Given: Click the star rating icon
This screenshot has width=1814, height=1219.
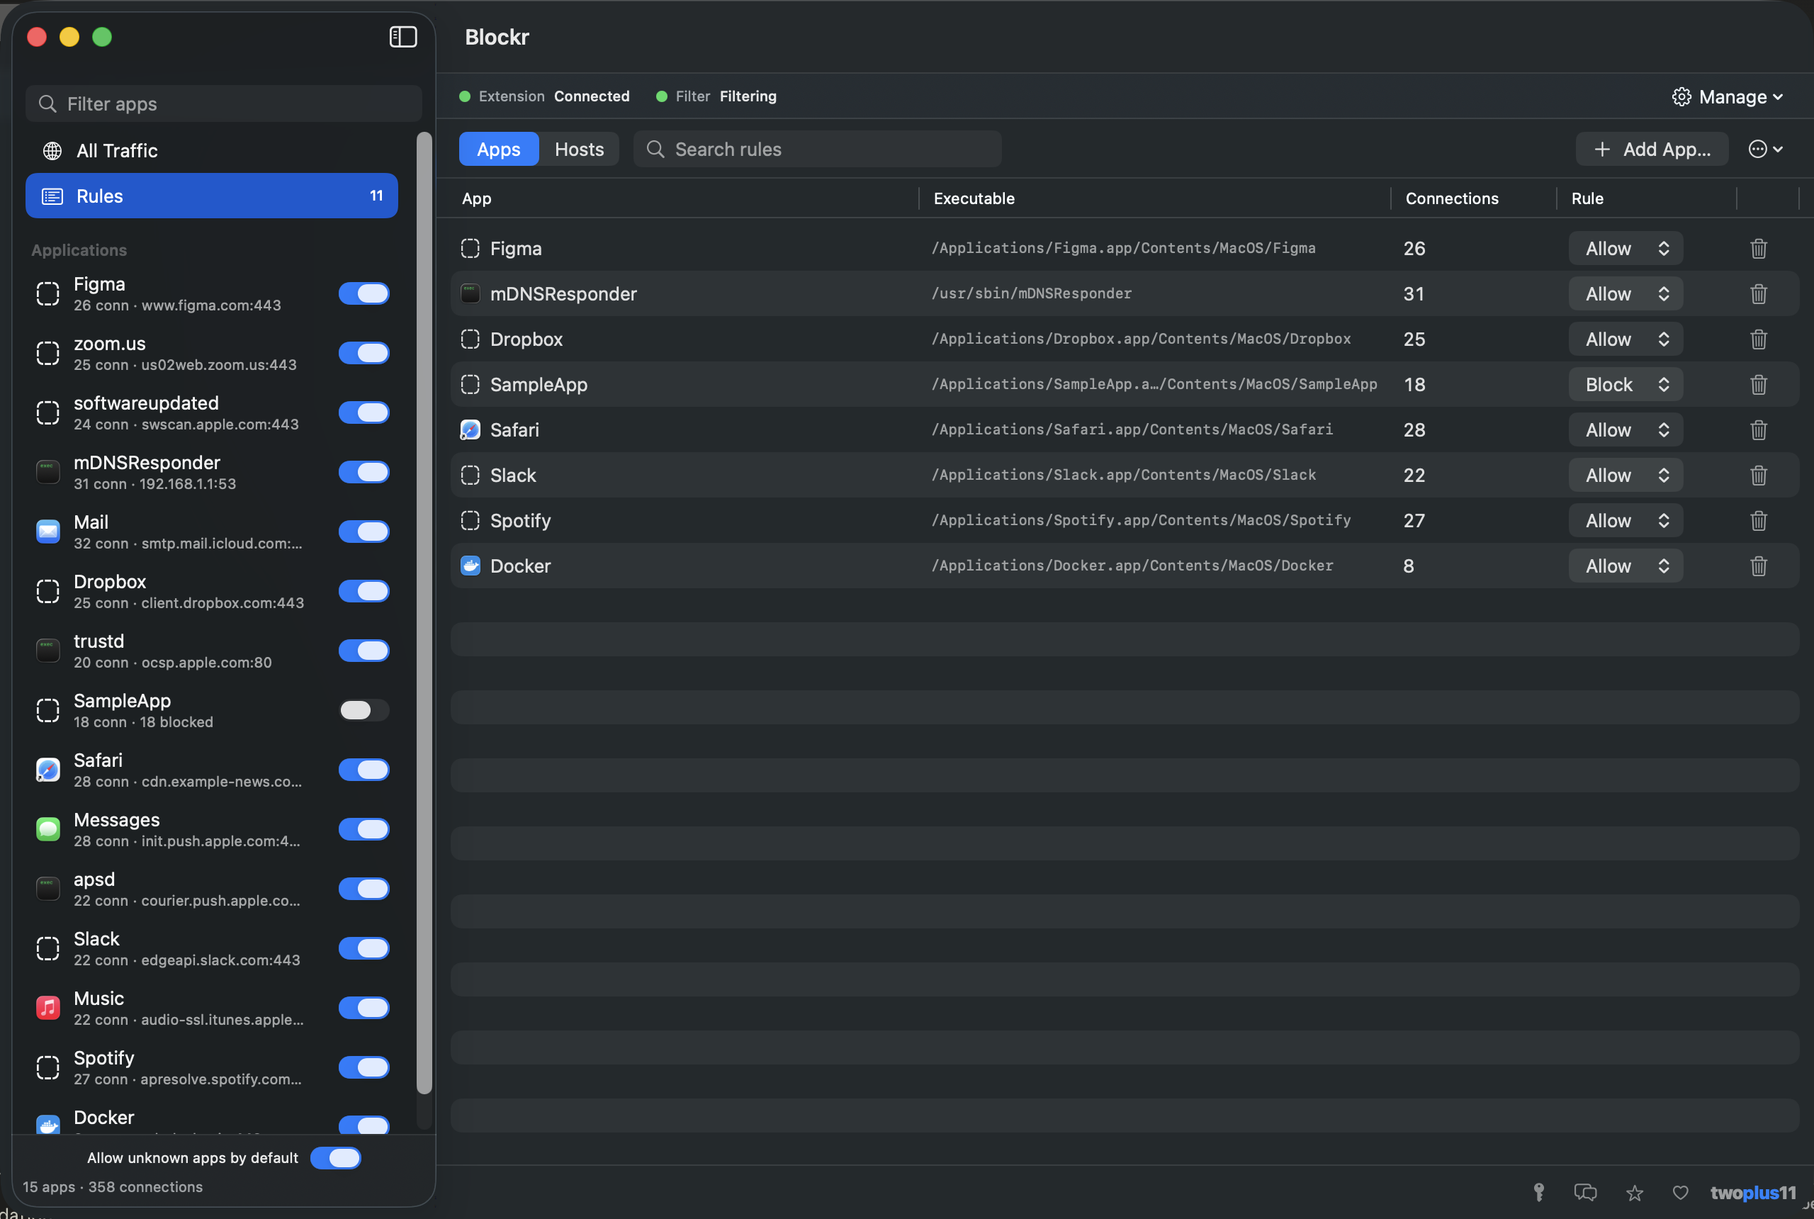Looking at the screenshot, I should coord(1635,1193).
